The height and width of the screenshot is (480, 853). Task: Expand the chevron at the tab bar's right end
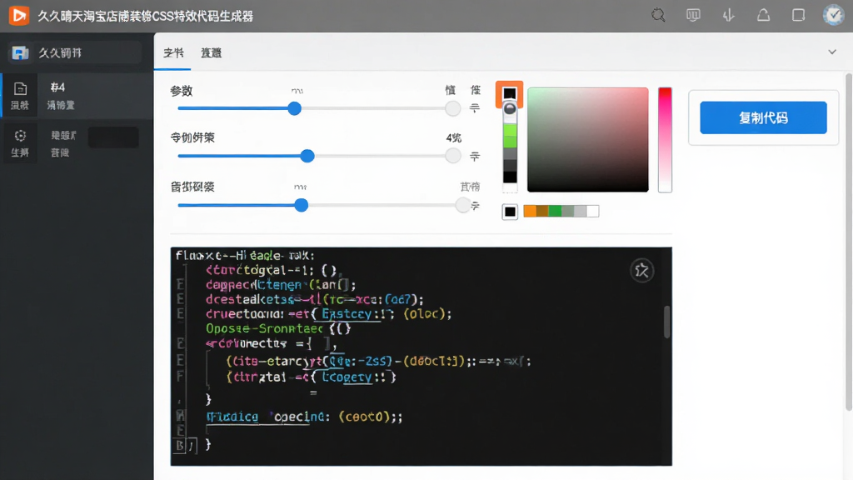(x=832, y=52)
